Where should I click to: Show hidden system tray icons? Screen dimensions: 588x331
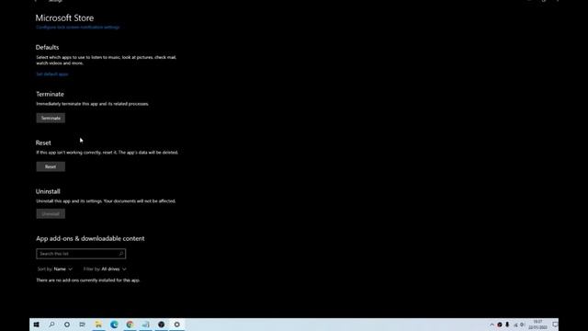(492, 325)
